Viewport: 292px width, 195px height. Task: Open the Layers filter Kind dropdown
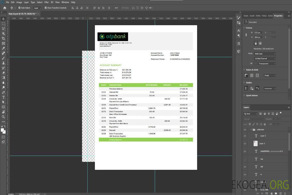[x=250, y=114]
